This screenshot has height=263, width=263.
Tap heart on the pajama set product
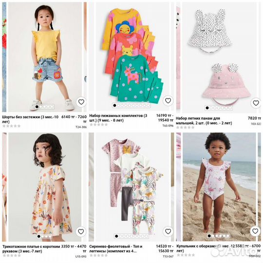[168, 101]
